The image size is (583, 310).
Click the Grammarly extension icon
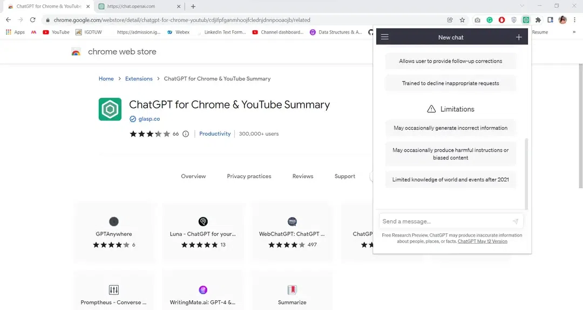click(x=490, y=20)
